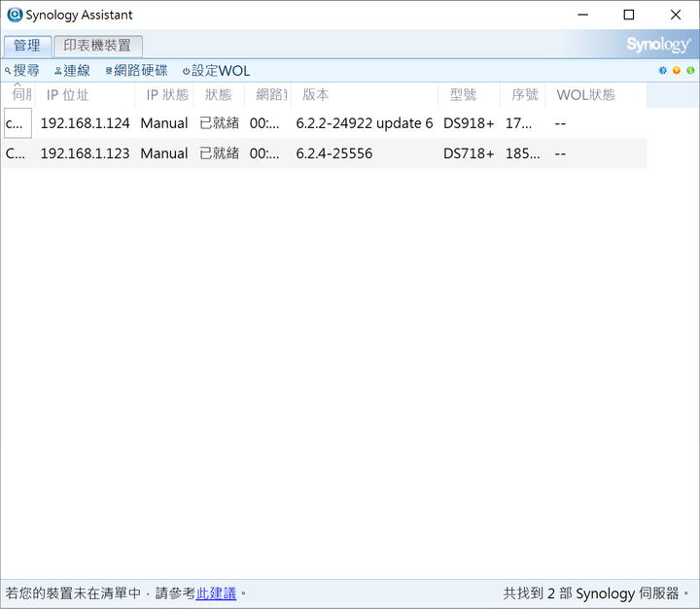
Task: Click the DS718+ model cell
Action: pyautogui.click(x=469, y=153)
